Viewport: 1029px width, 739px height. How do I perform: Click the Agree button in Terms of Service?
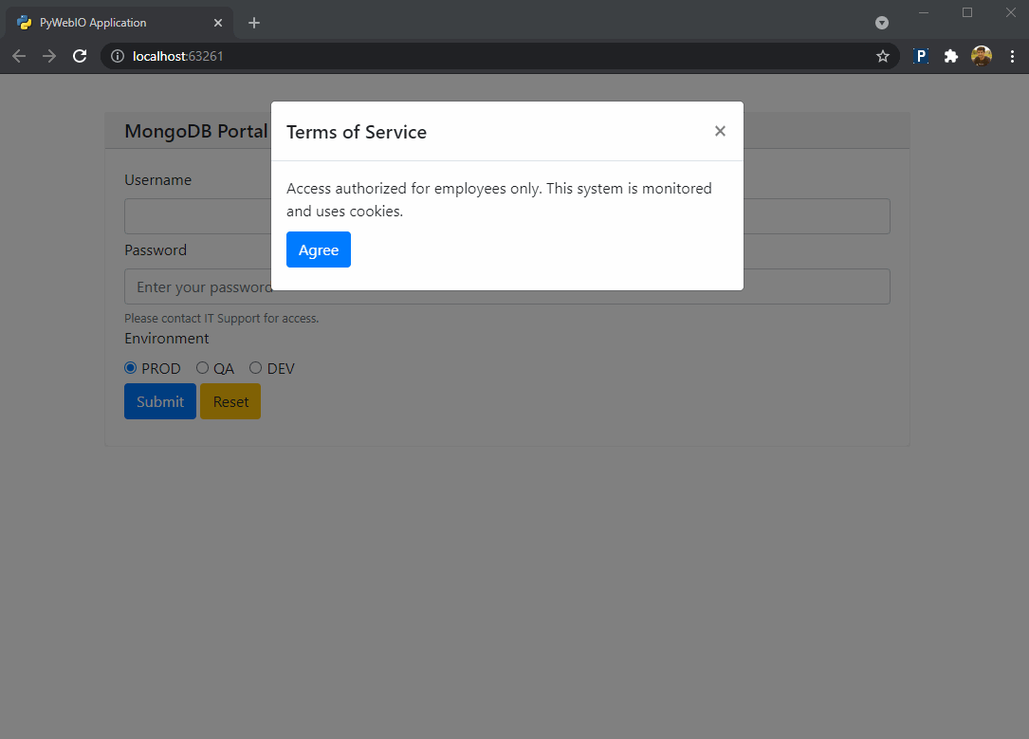pos(319,249)
